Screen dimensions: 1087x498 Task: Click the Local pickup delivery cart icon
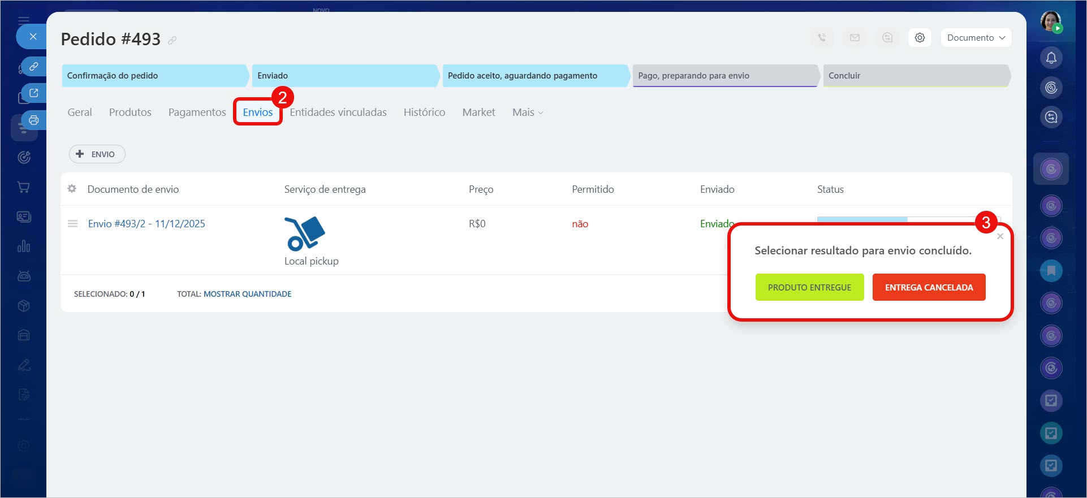point(304,233)
